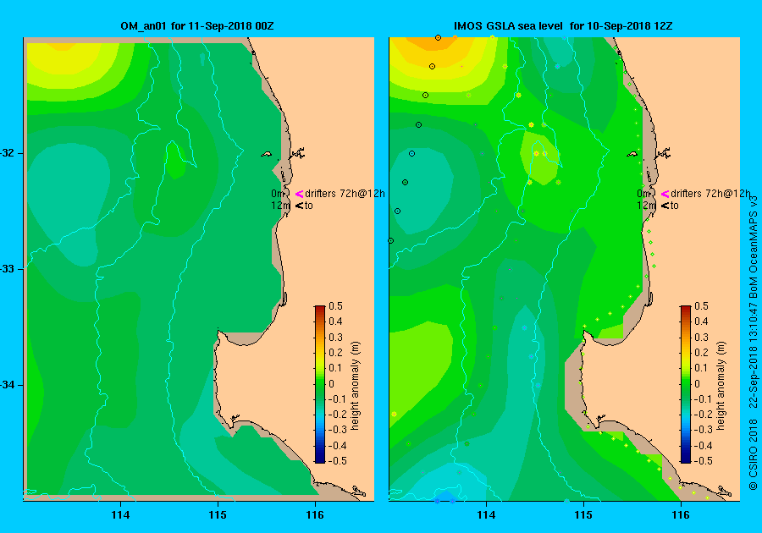
Task: Click the '114' longitude label under the left map
Action: (x=120, y=515)
